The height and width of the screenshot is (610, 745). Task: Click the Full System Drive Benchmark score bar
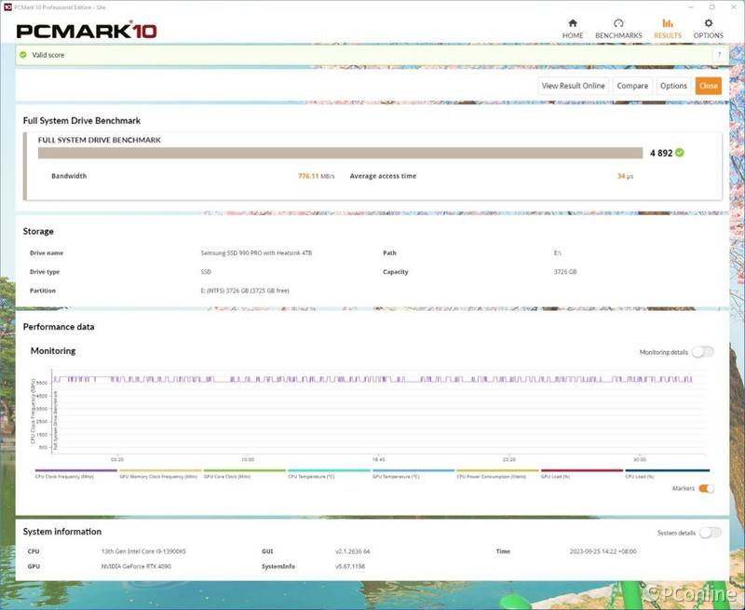(x=340, y=153)
